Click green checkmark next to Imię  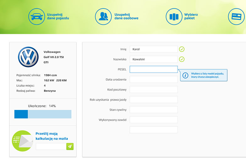coord(182,49)
